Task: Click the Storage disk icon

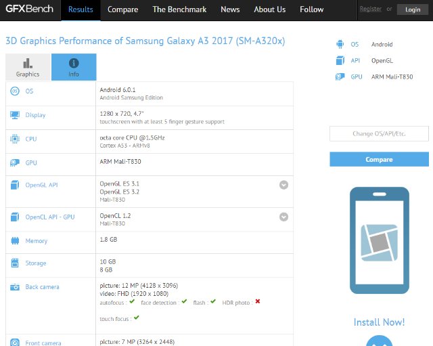Action: [x=15, y=263]
